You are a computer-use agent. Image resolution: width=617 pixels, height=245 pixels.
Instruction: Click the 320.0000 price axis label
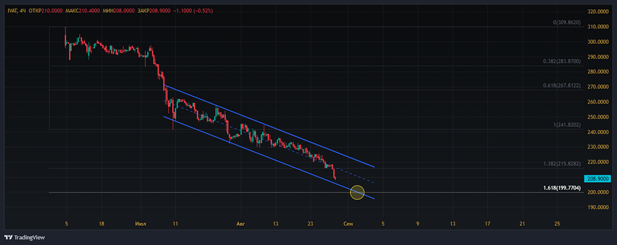click(598, 12)
